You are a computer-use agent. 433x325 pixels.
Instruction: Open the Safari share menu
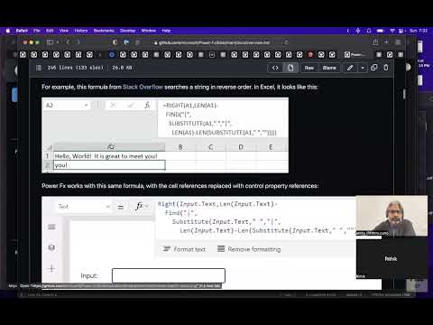375,42
